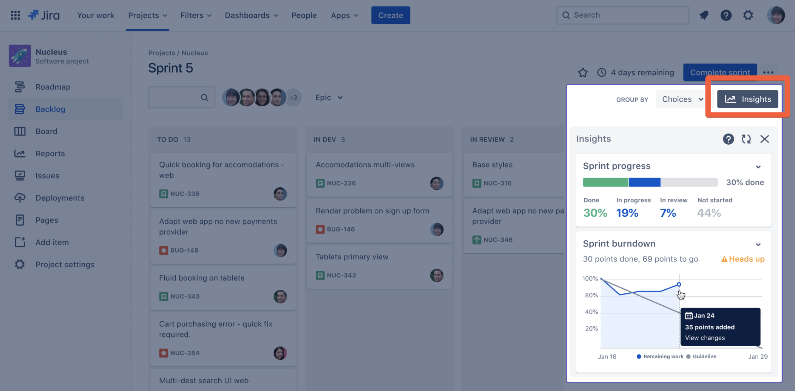Open the help question mark in top bar
The image size is (795, 391).
(726, 15)
